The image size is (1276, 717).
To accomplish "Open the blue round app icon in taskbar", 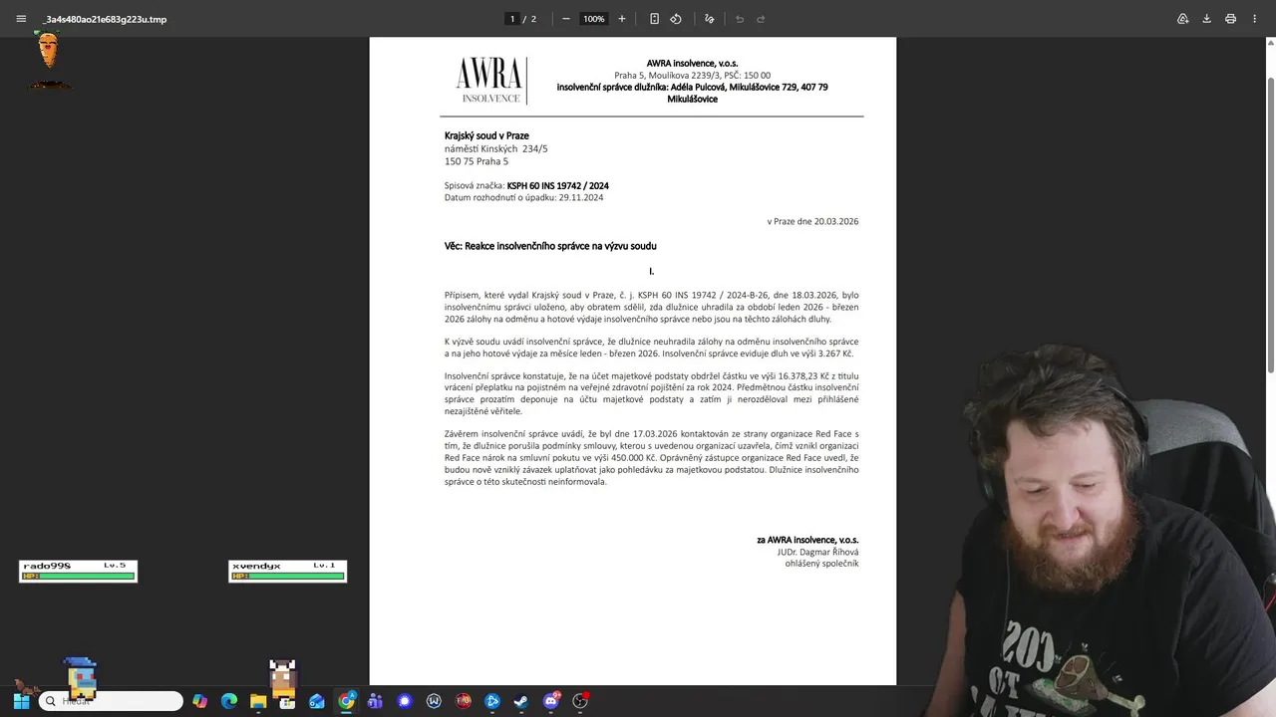I will (x=492, y=701).
